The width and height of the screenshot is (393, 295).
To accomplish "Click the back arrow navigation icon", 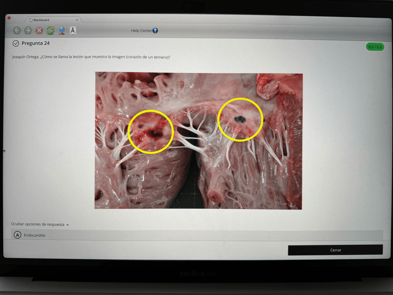I will [x=17, y=31].
